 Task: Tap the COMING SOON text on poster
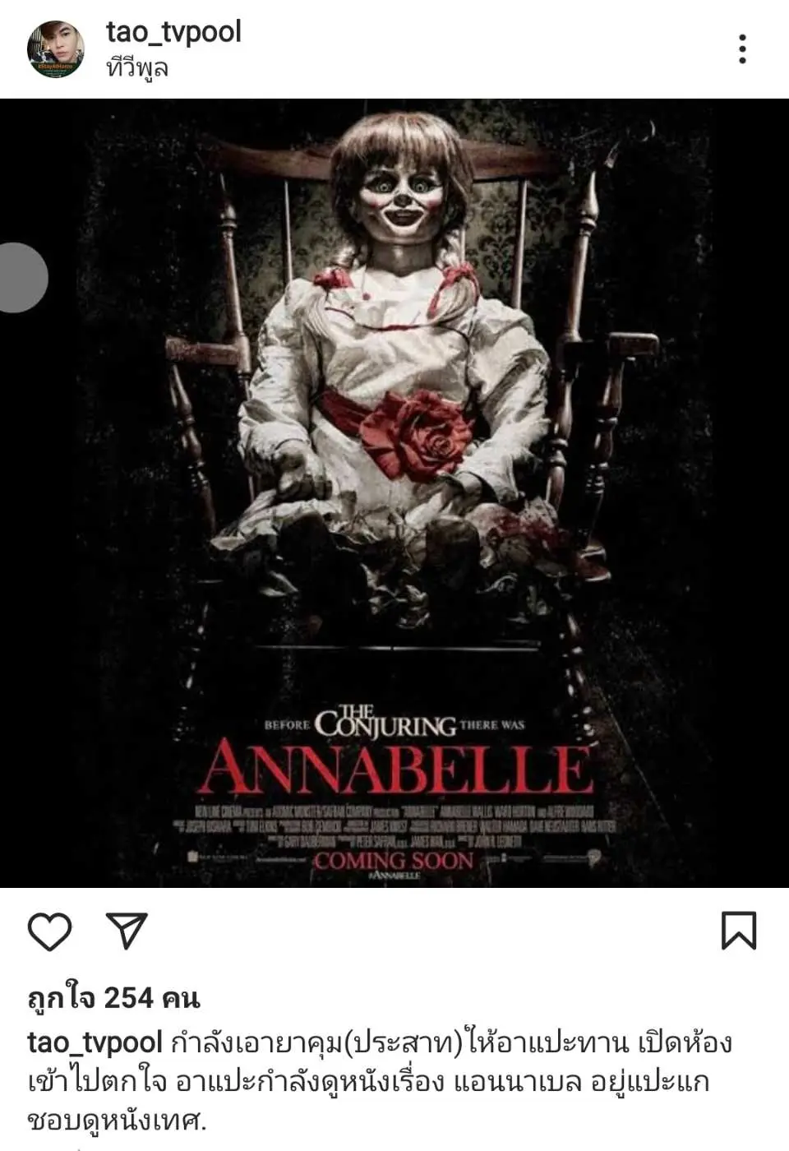click(x=394, y=861)
